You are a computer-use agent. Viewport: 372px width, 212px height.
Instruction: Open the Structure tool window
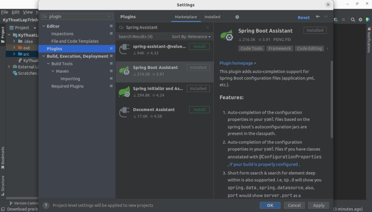coord(3,185)
